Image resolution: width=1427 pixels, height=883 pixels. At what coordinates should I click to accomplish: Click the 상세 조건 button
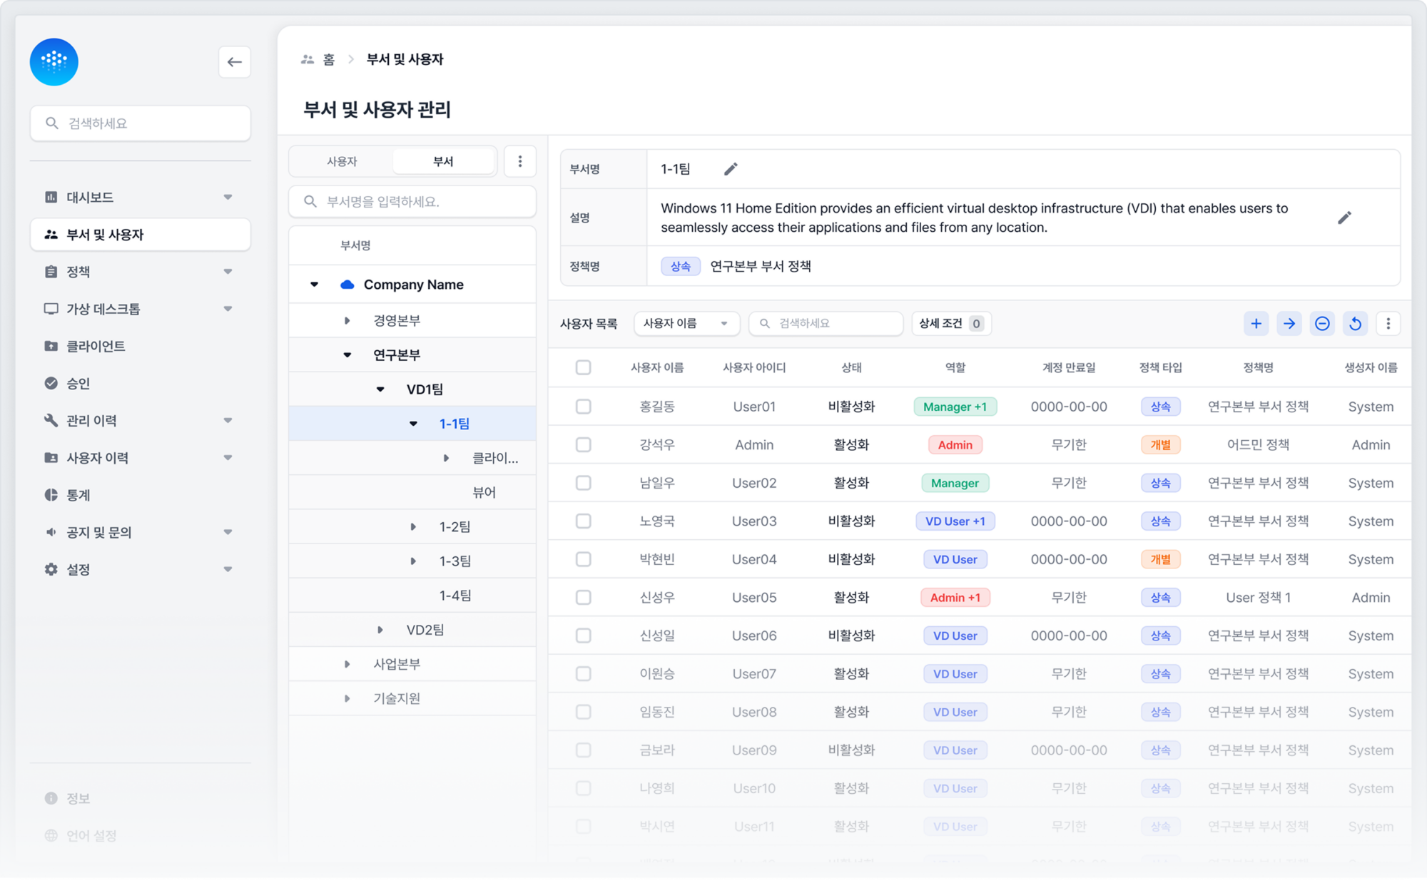(x=950, y=324)
